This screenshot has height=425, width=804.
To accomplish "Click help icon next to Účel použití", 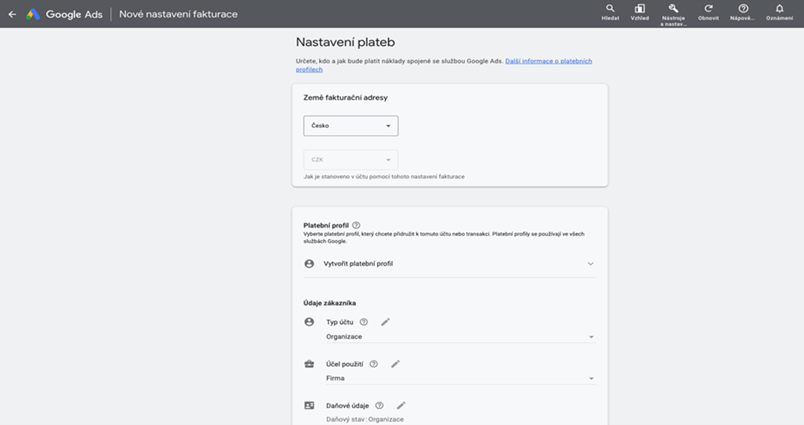I will (374, 364).
